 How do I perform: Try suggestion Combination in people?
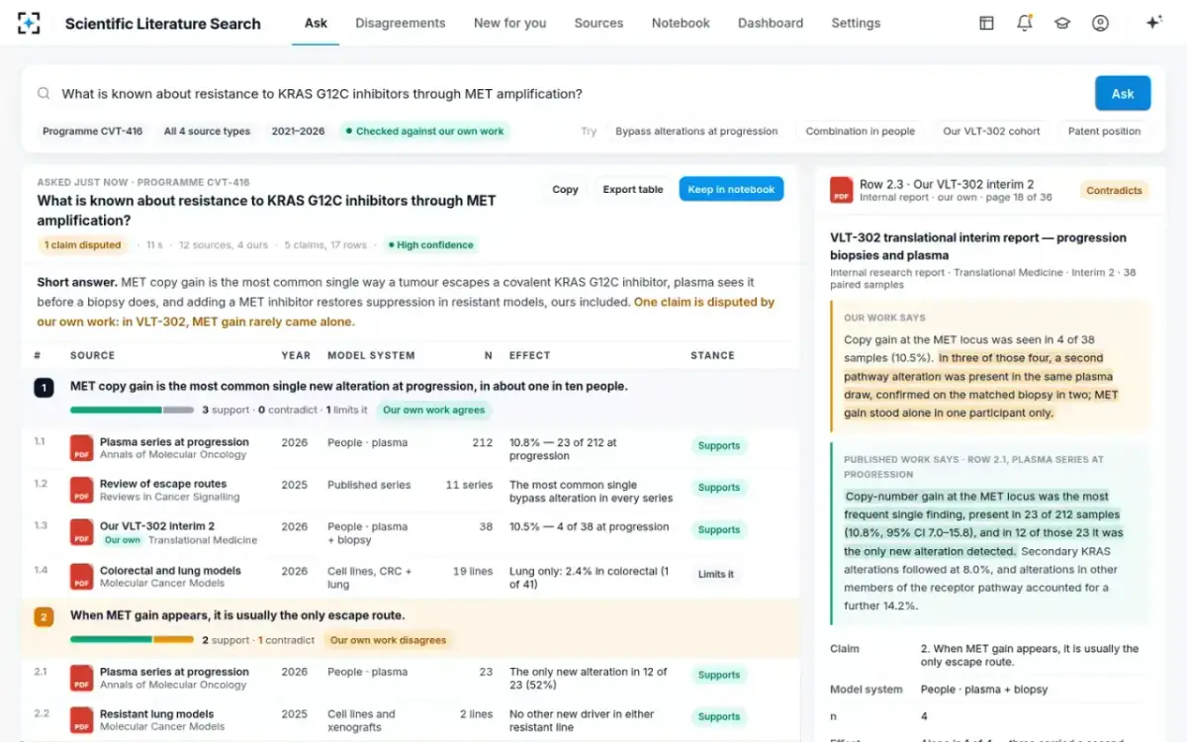coord(860,131)
